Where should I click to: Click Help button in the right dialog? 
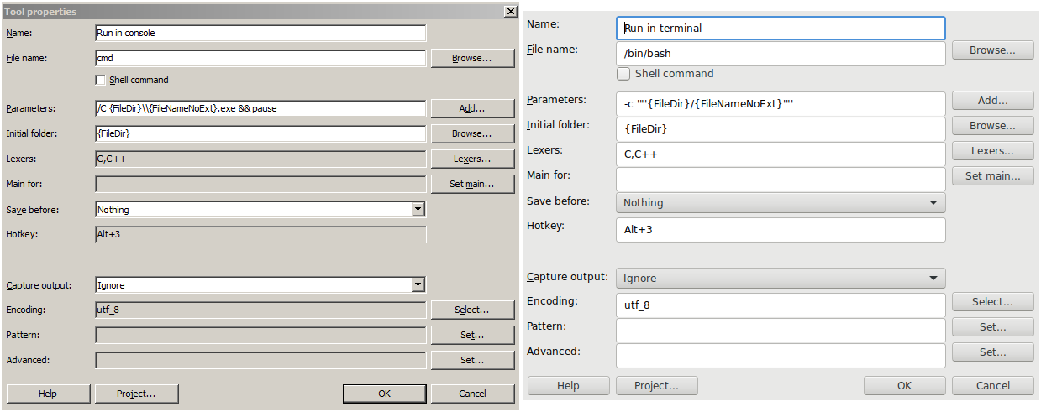(x=569, y=386)
